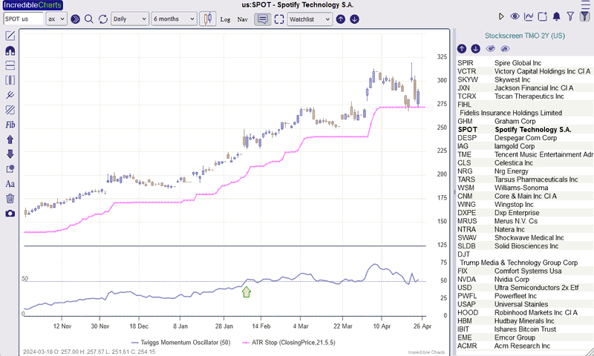Viewport: 594px width, 356px height.
Task: Select Robinhood Markets Inc row
Action: click(x=525, y=312)
